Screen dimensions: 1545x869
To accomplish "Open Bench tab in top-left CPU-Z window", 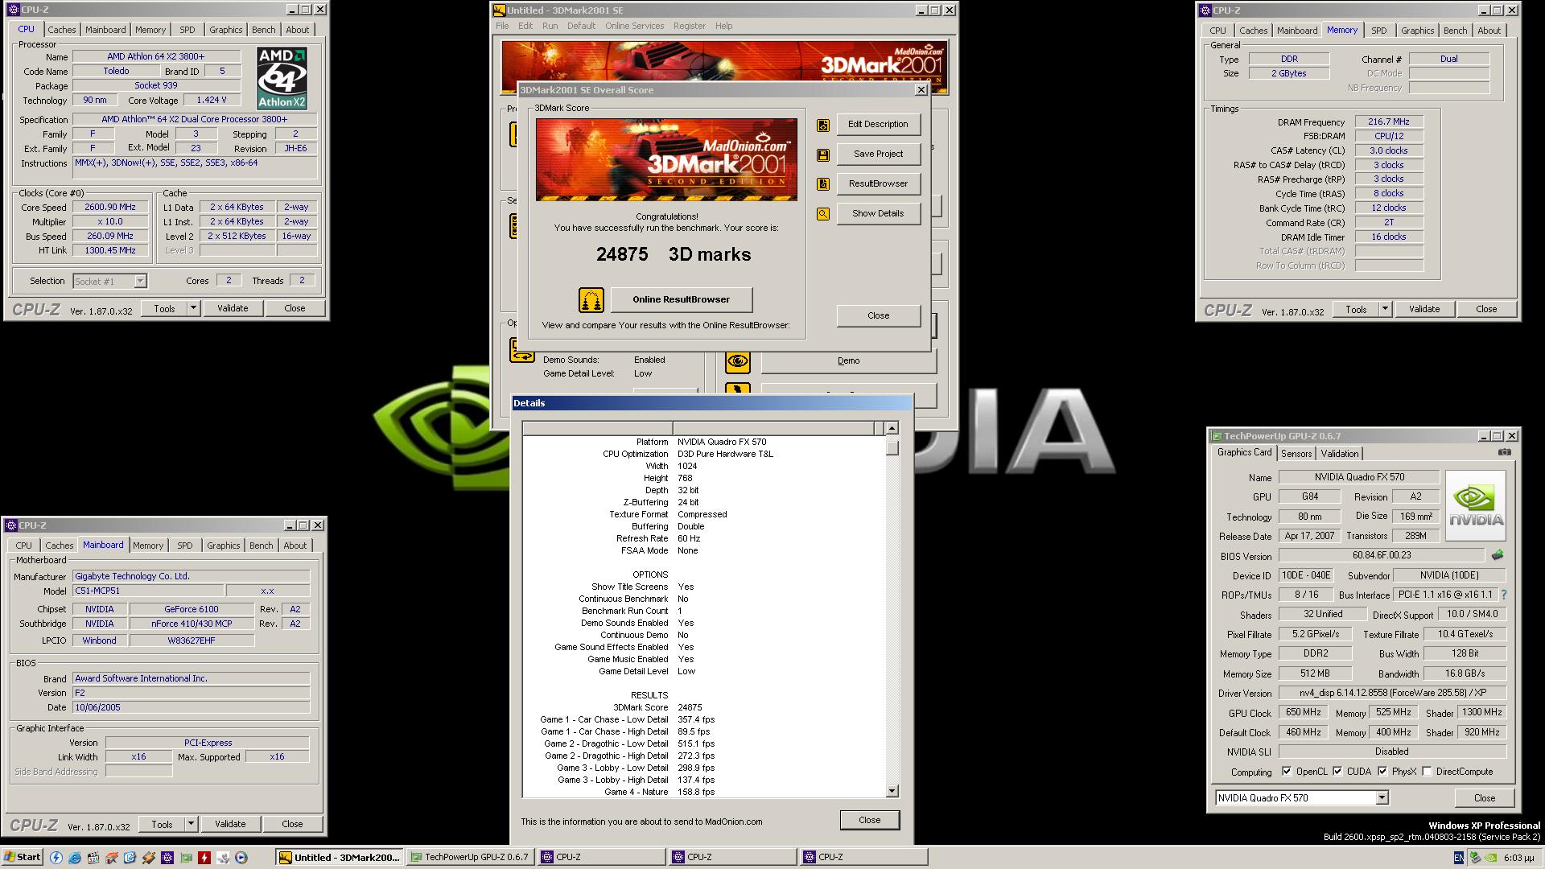I will [x=263, y=30].
